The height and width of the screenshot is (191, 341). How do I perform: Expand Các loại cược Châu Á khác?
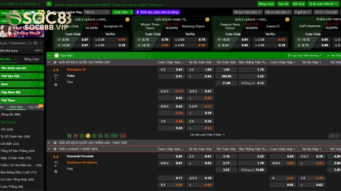click(x=208, y=135)
